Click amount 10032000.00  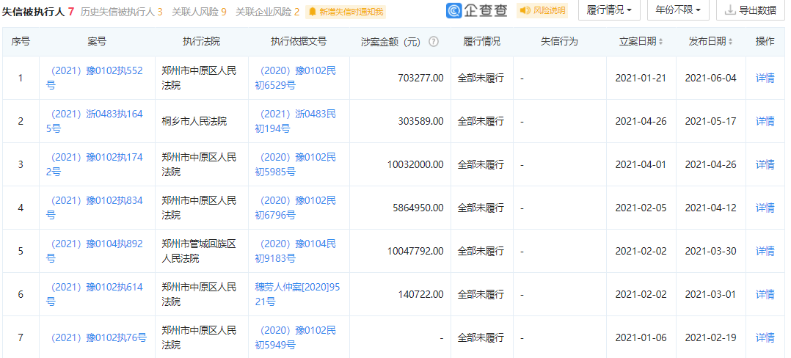415,165
